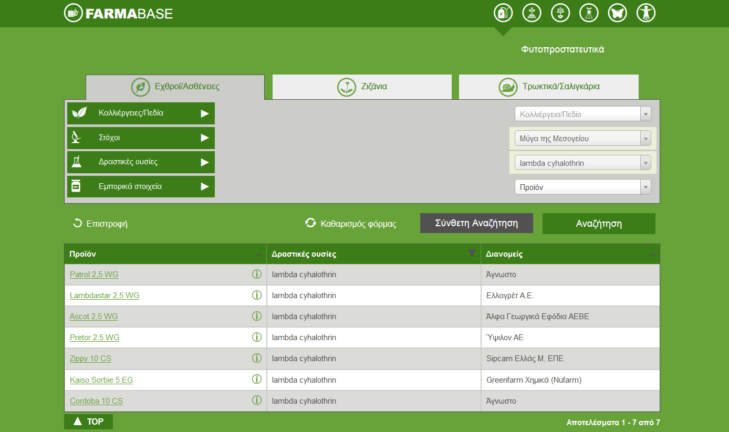Clear the form with Καθαρισμός φόρμας
This screenshot has height=432, width=729.
coord(351,224)
